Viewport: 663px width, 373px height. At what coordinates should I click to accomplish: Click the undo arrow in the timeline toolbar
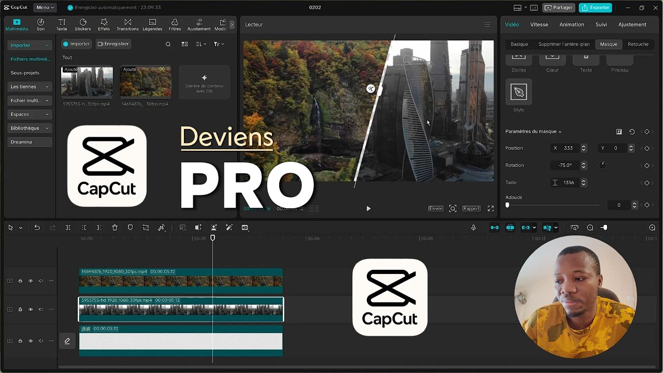[37, 227]
